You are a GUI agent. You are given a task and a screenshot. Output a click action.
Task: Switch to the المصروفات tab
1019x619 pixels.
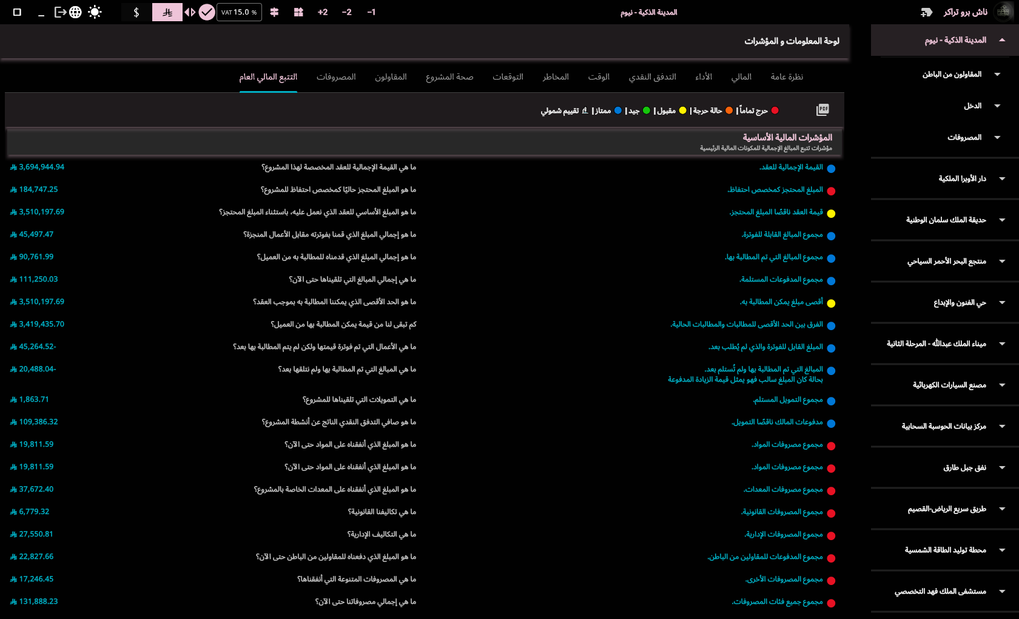tap(336, 77)
